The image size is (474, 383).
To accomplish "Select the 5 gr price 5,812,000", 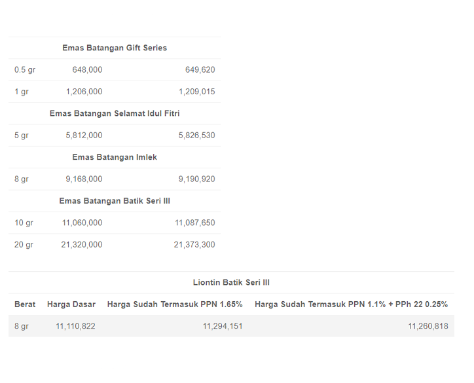I will [x=84, y=136].
